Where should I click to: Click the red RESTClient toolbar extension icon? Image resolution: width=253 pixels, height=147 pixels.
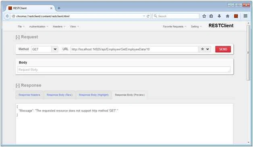tap(236, 16)
